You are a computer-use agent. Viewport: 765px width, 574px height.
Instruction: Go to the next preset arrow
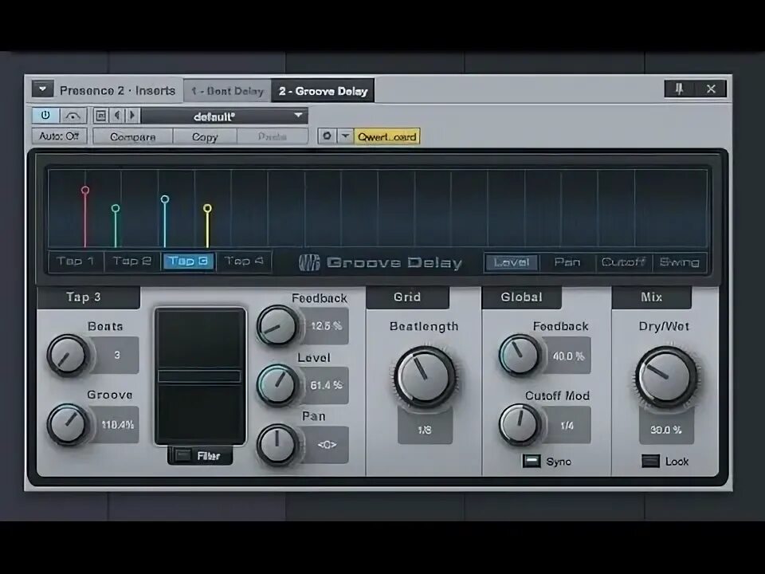(x=132, y=116)
